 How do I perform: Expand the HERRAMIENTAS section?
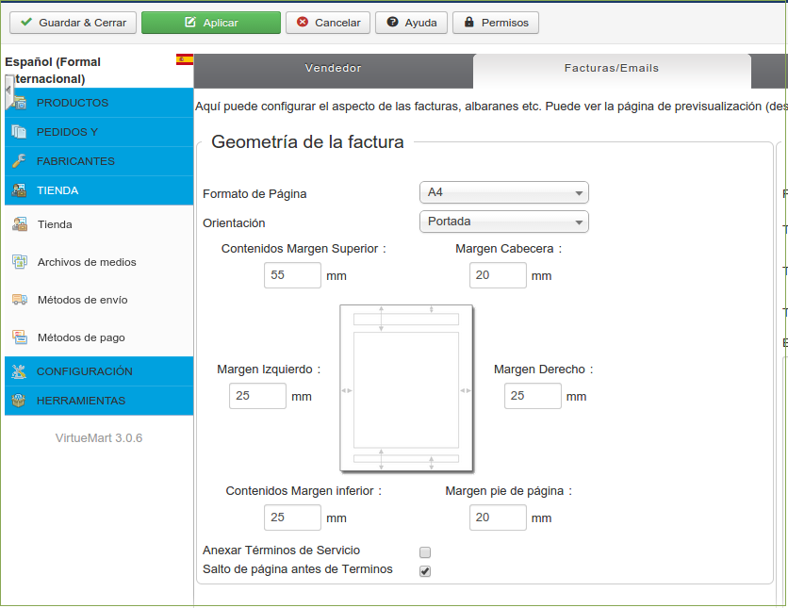point(99,401)
